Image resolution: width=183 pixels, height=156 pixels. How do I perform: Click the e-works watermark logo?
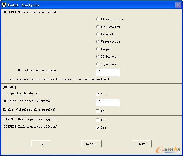coord(168,149)
